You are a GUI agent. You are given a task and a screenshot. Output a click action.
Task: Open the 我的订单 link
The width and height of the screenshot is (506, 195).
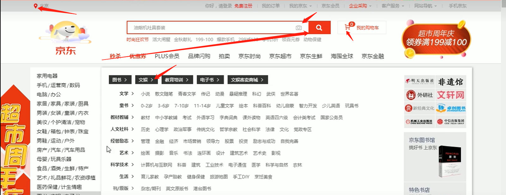[271, 6]
